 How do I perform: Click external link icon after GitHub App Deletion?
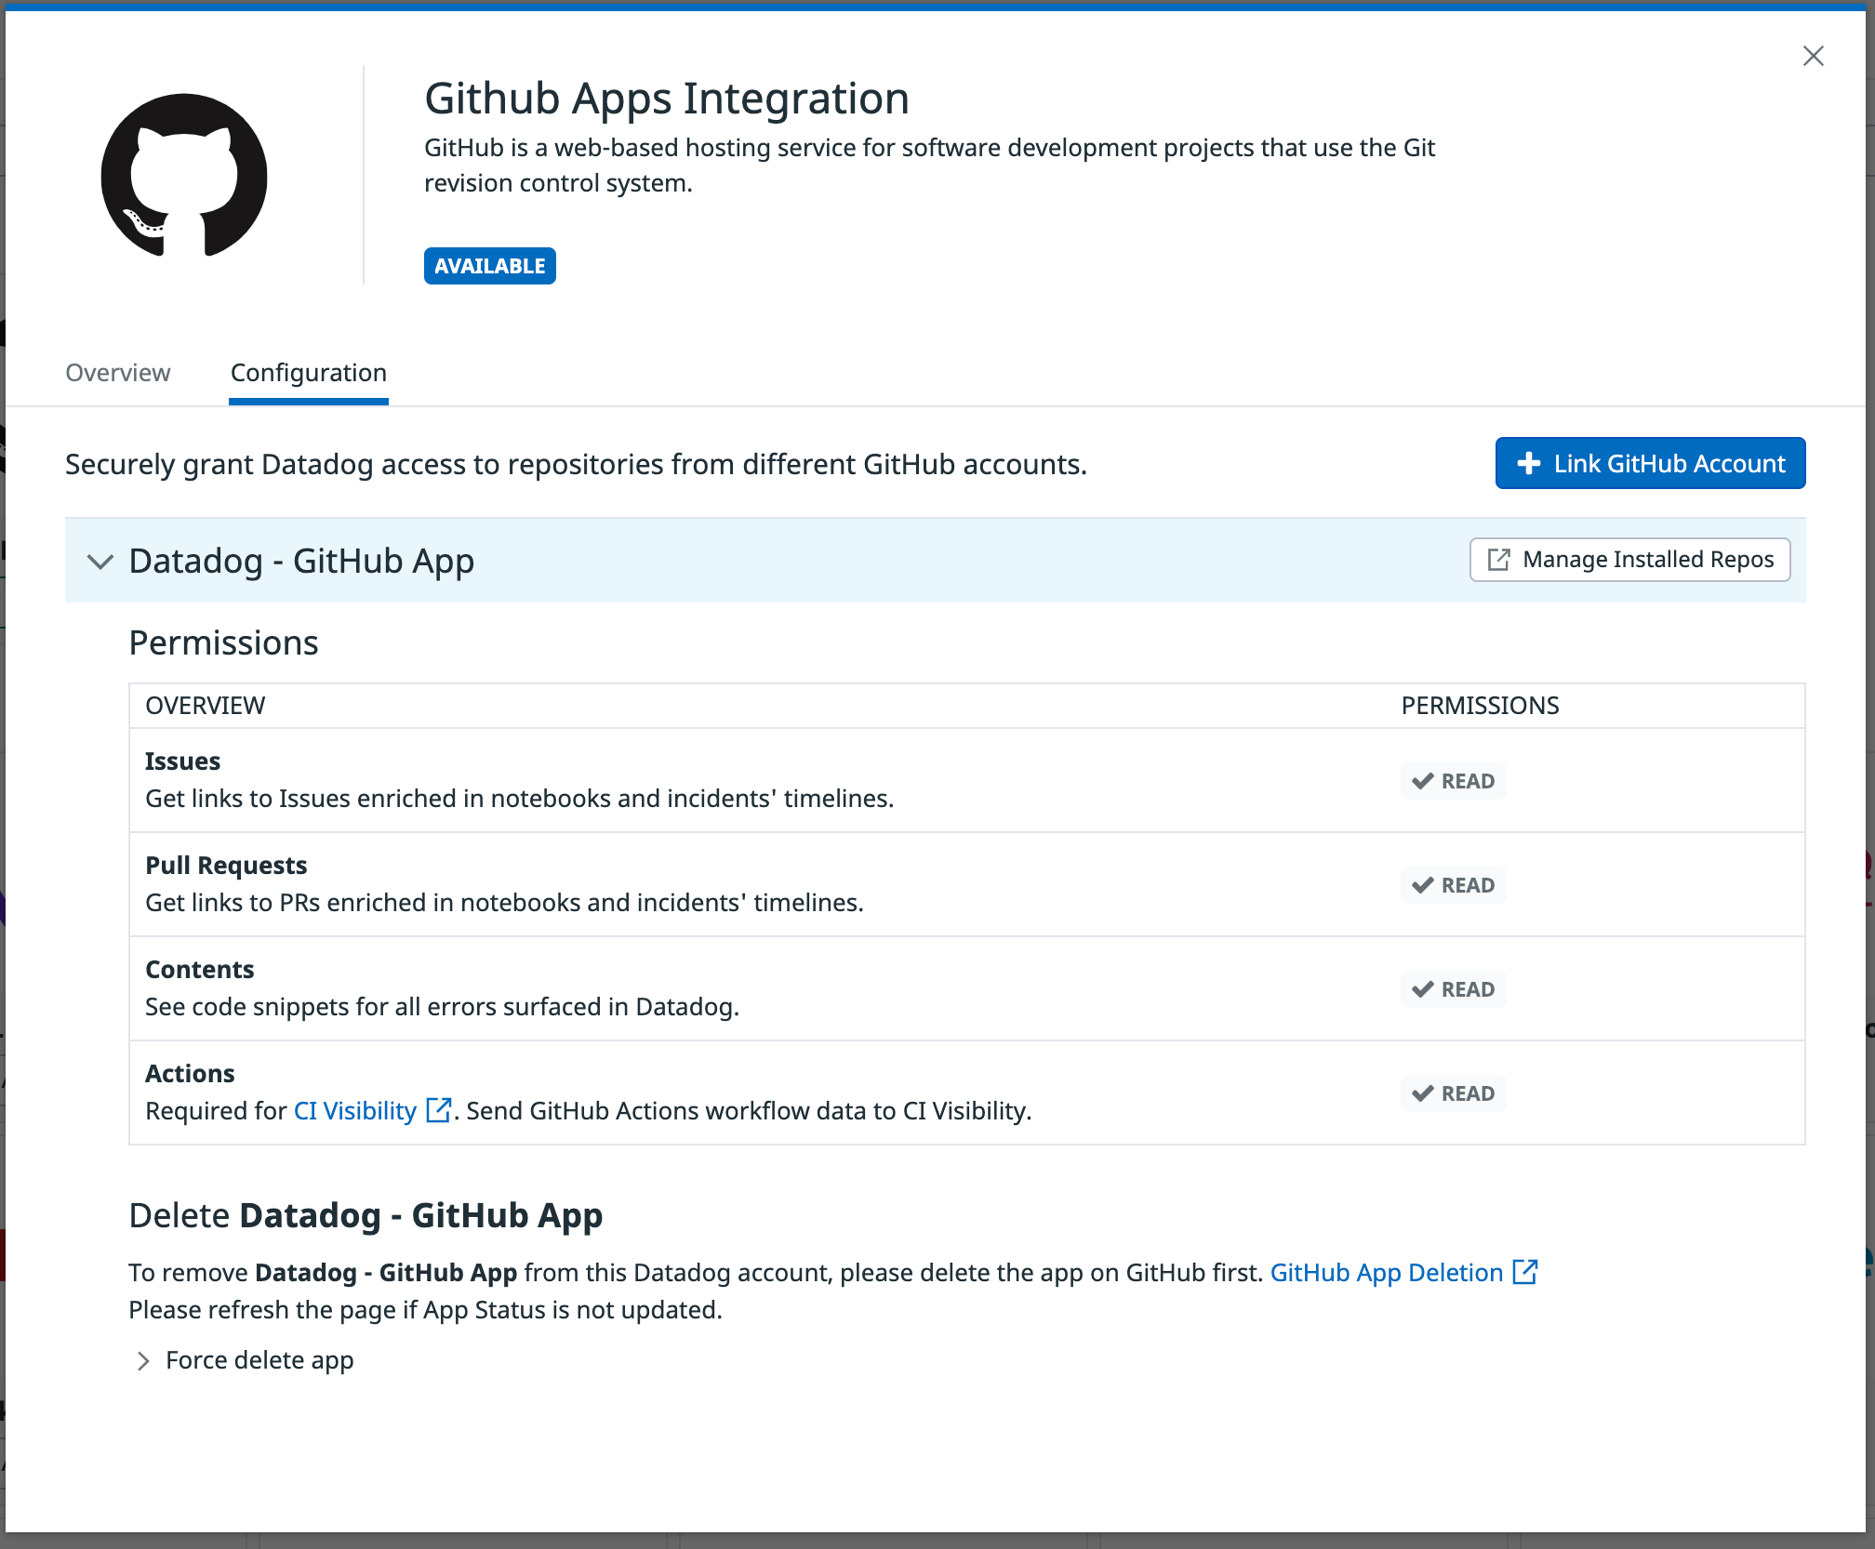coord(1525,1271)
